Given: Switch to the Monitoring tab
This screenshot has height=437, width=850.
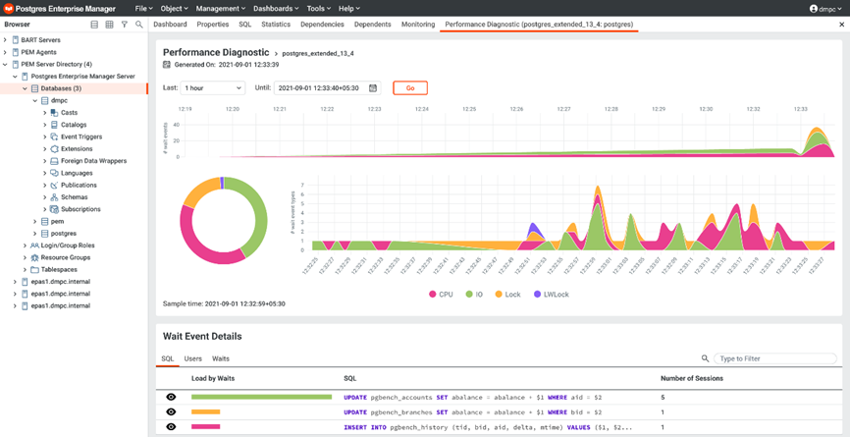Looking at the screenshot, I should (418, 25).
